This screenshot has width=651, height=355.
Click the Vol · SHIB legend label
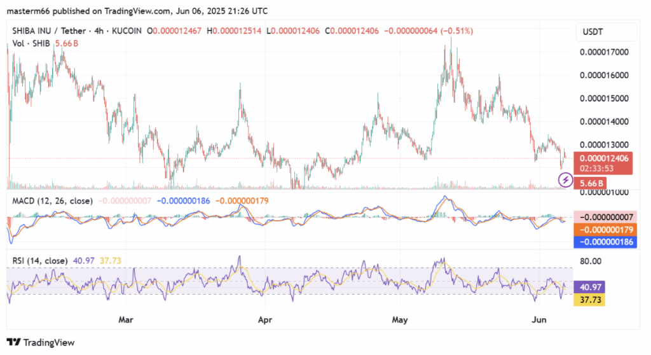pos(31,43)
